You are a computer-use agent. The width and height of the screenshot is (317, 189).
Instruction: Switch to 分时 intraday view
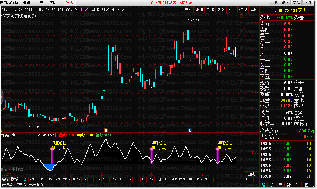point(5,9)
